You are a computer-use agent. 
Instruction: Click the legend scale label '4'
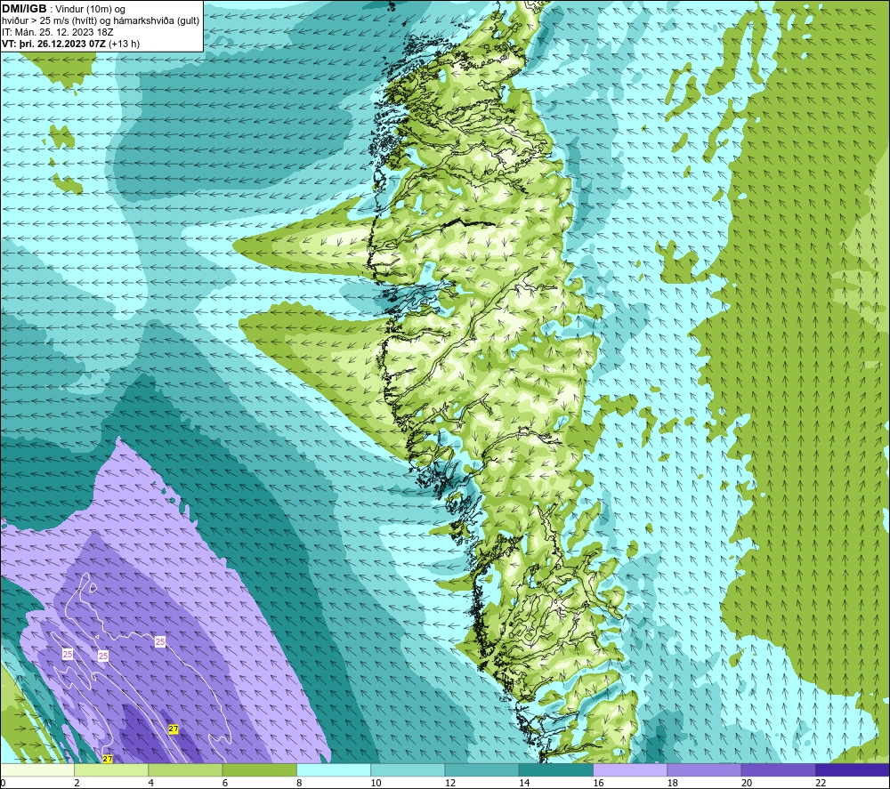tap(151, 784)
